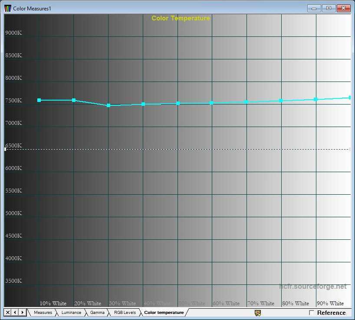
Task: Select the 70% White data point
Action: point(246,102)
